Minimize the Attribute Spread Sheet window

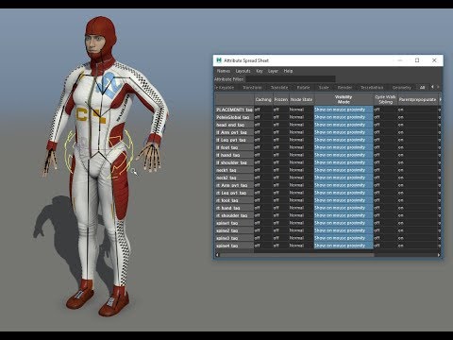[x=400, y=60]
